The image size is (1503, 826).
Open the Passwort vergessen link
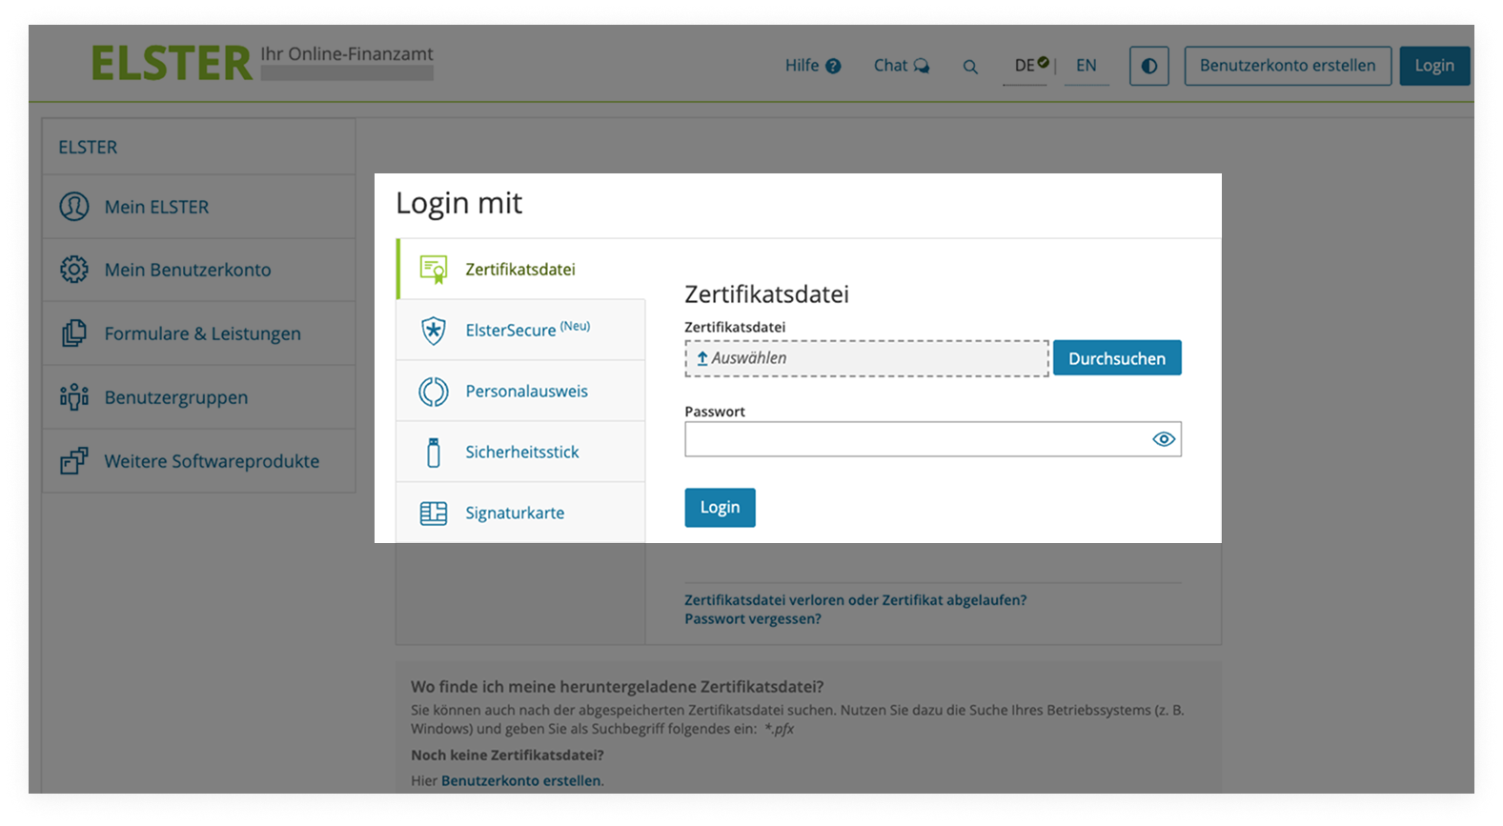tap(753, 619)
